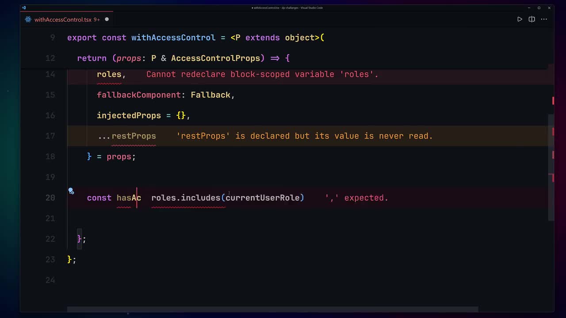Run the file with the play icon
This screenshot has width=566, height=318.
point(520,19)
